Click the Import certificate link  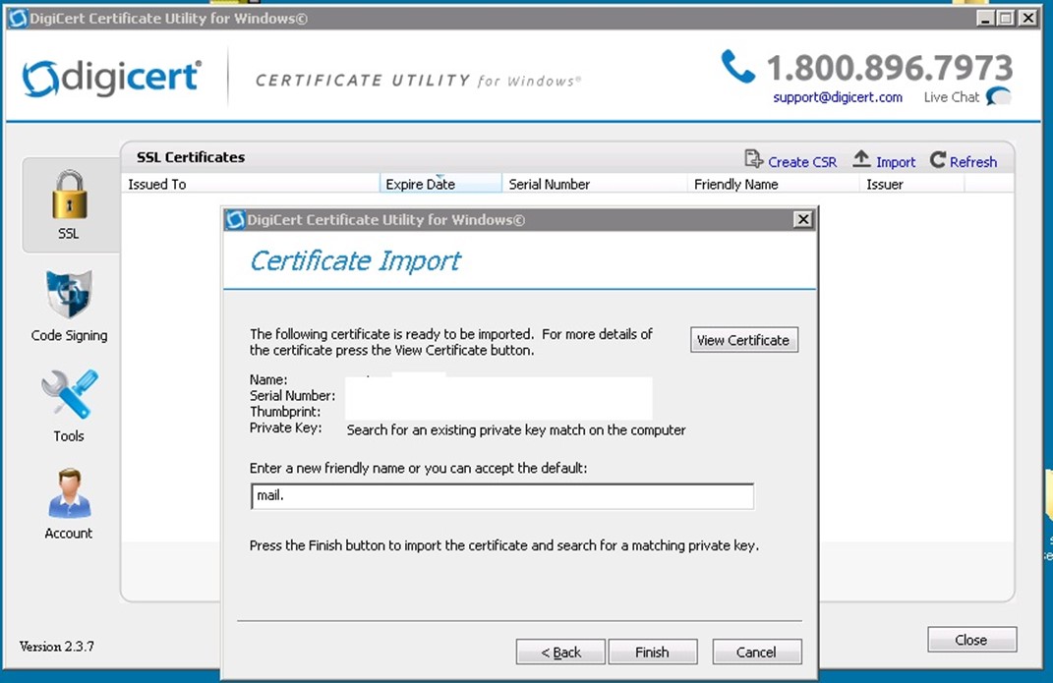point(895,162)
